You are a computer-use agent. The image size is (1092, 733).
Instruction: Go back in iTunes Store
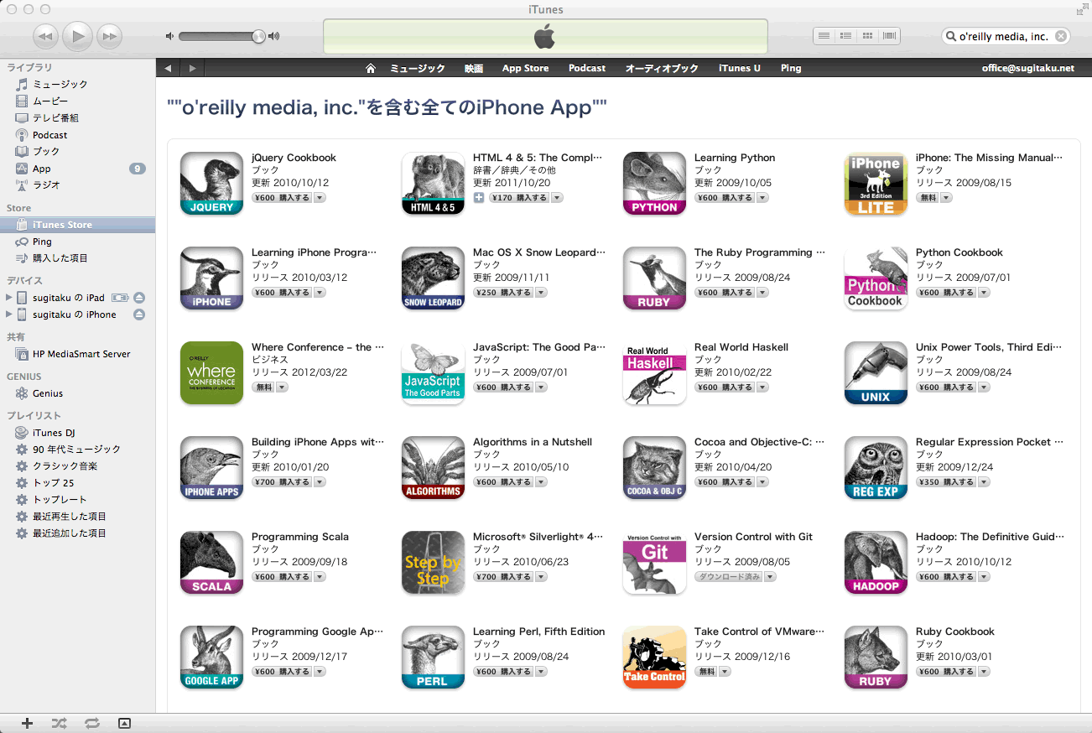click(169, 68)
